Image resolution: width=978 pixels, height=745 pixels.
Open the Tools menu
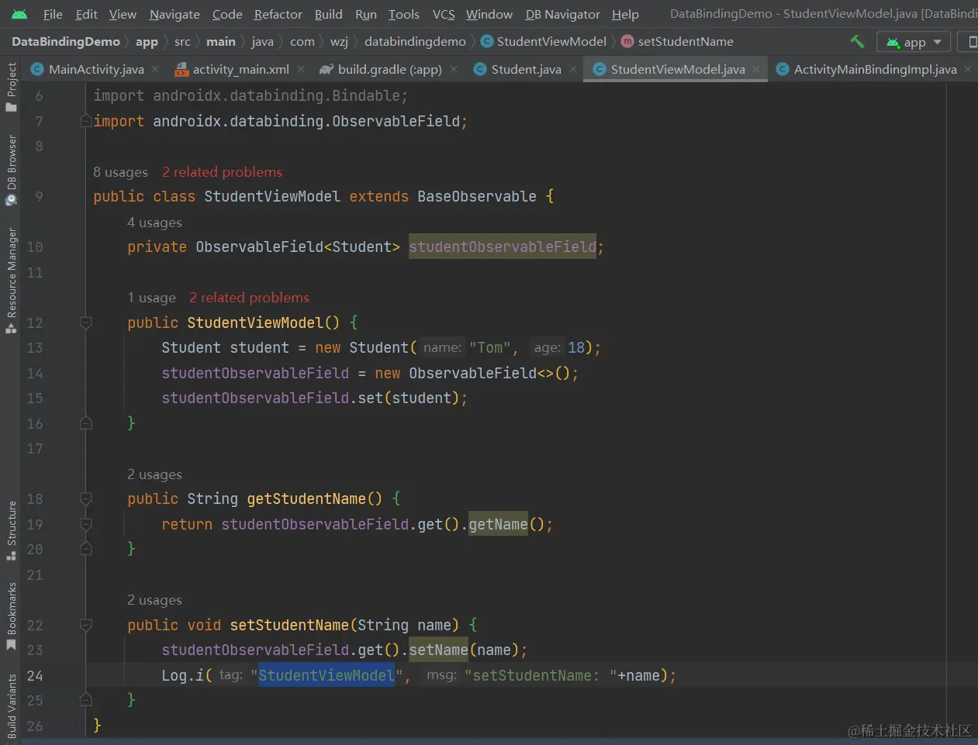pos(403,14)
